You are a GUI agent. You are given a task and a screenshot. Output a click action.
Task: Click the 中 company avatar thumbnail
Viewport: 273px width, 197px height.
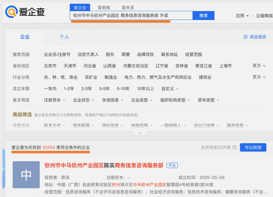pos(26,175)
